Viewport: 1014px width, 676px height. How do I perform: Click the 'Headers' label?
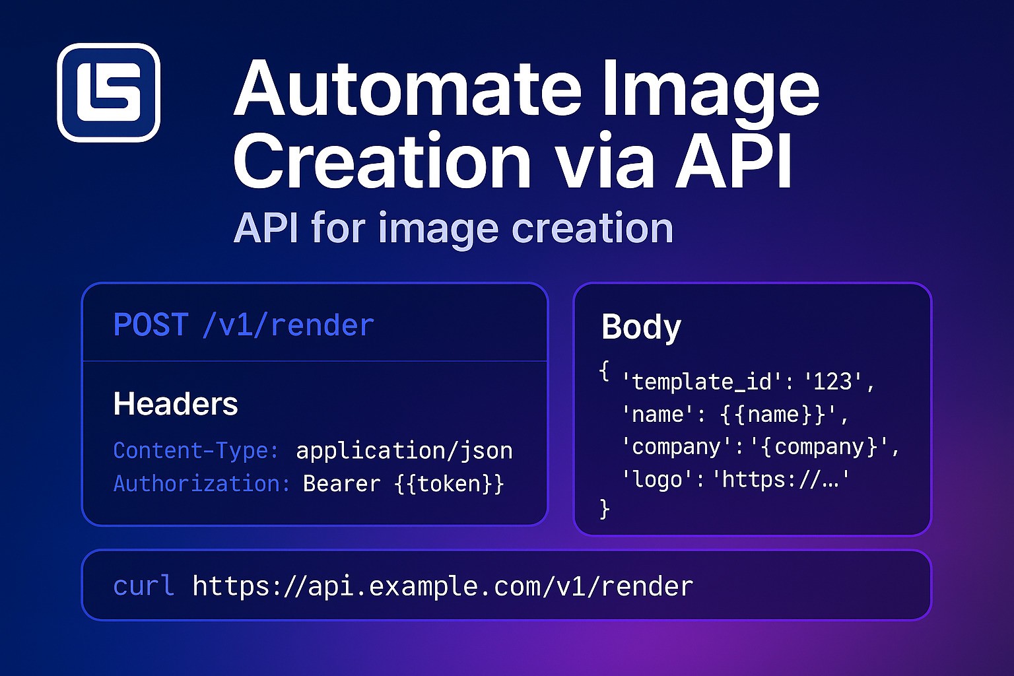click(x=176, y=403)
